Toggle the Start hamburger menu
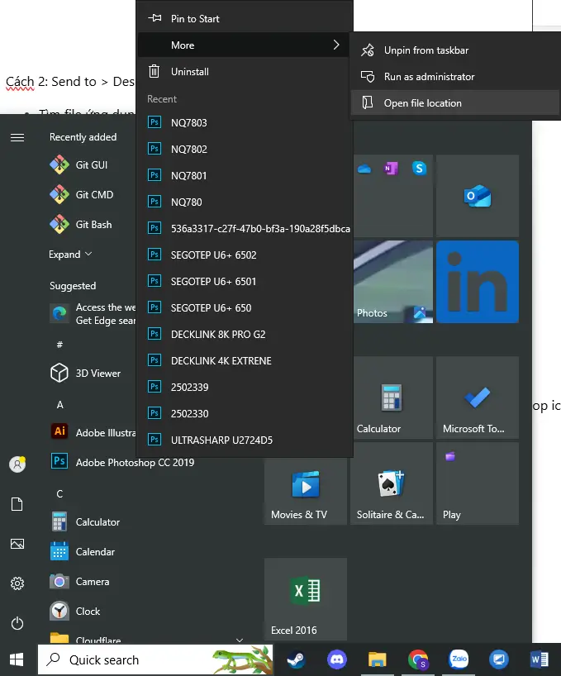561x676 pixels. pyautogui.click(x=17, y=137)
